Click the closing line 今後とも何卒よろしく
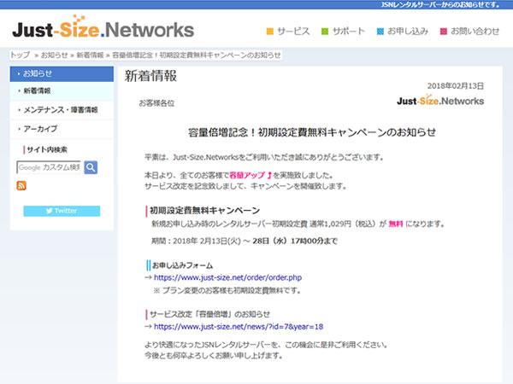 [214, 355]
